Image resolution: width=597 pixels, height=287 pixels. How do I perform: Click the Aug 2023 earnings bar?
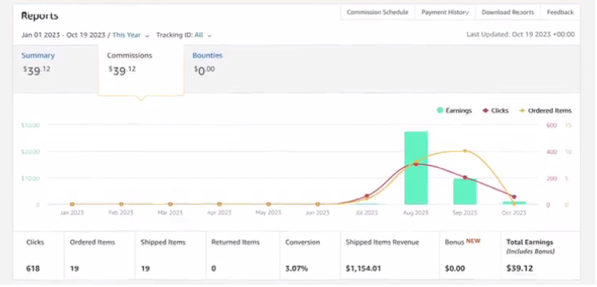coord(416,168)
